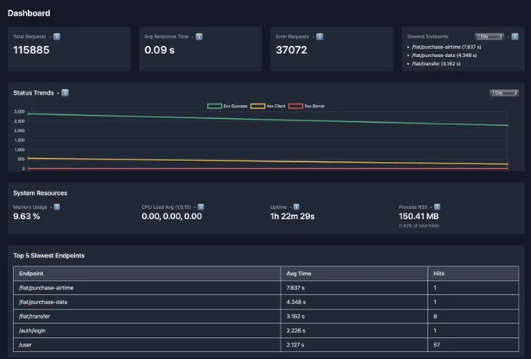Click process RSS value 150.41 MB
This screenshot has height=359, width=531.
419,217
